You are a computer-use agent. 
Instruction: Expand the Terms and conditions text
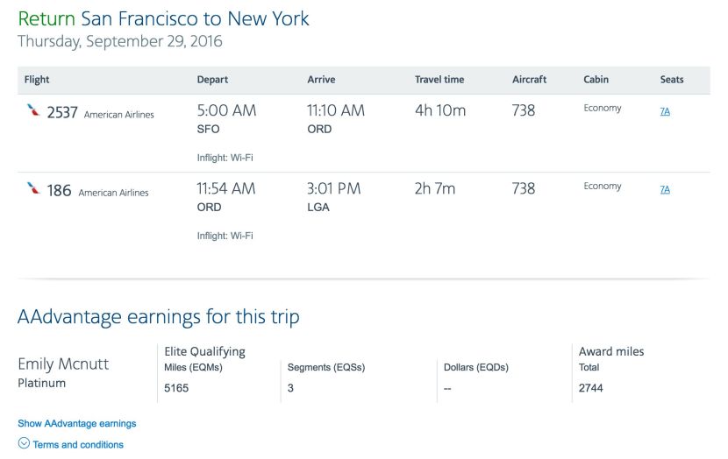pyautogui.click(x=78, y=444)
